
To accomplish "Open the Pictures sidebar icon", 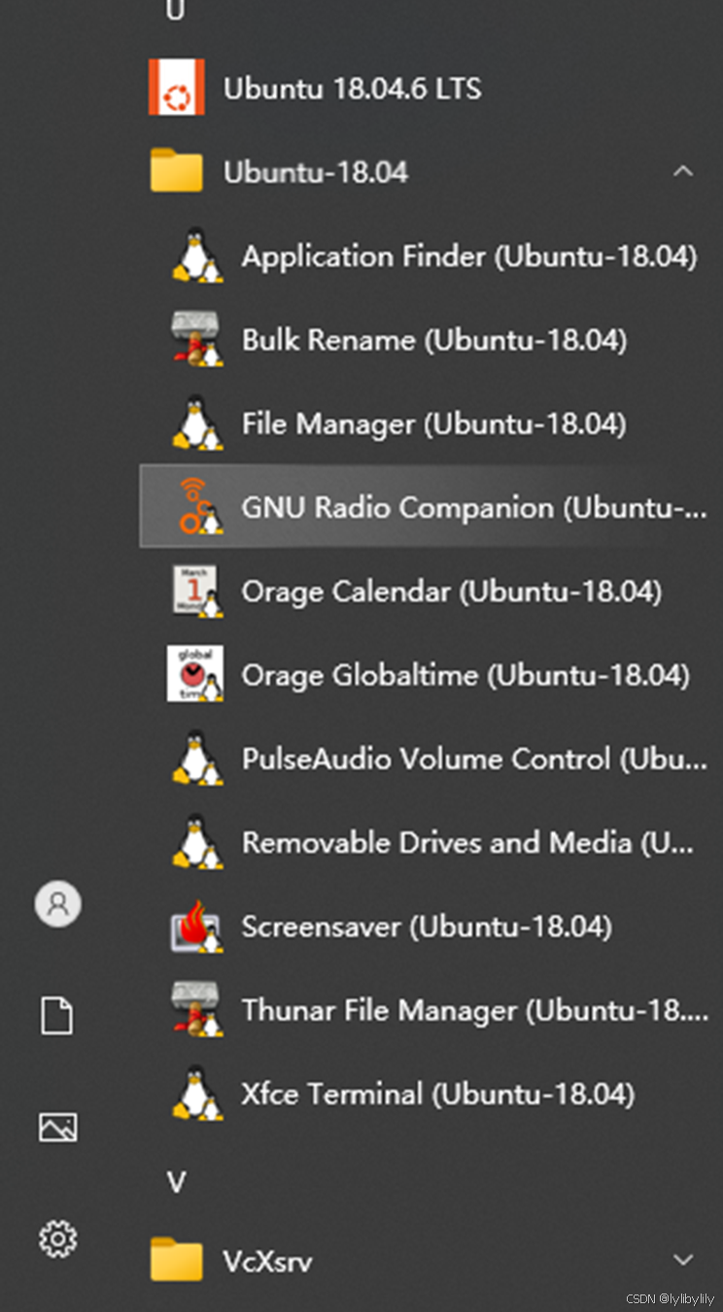I will (x=57, y=1126).
